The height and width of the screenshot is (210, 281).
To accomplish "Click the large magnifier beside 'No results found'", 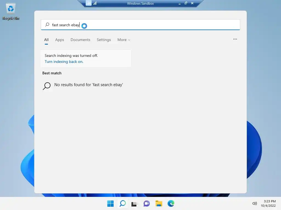I will click(x=47, y=86).
